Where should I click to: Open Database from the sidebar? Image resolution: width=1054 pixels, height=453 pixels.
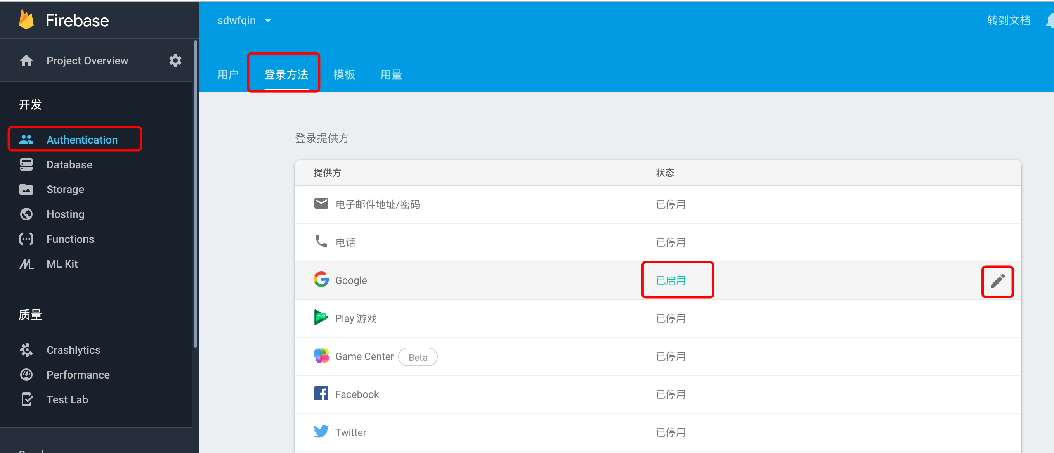click(69, 164)
